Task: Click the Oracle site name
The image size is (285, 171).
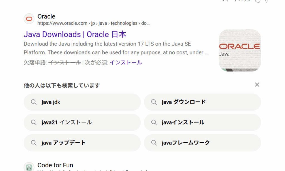Action: (46, 16)
